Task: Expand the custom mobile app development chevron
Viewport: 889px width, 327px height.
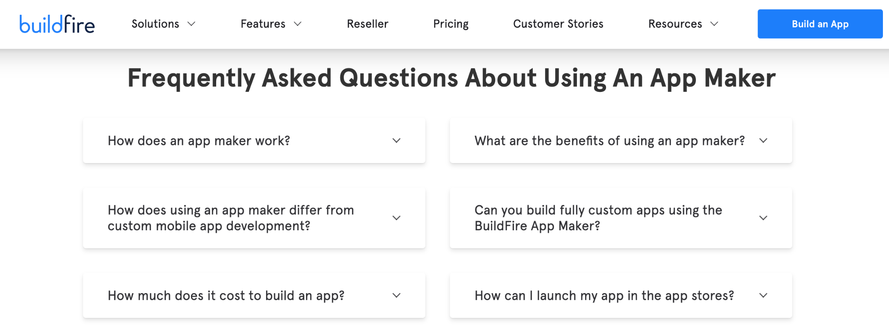Action: pos(396,218)
